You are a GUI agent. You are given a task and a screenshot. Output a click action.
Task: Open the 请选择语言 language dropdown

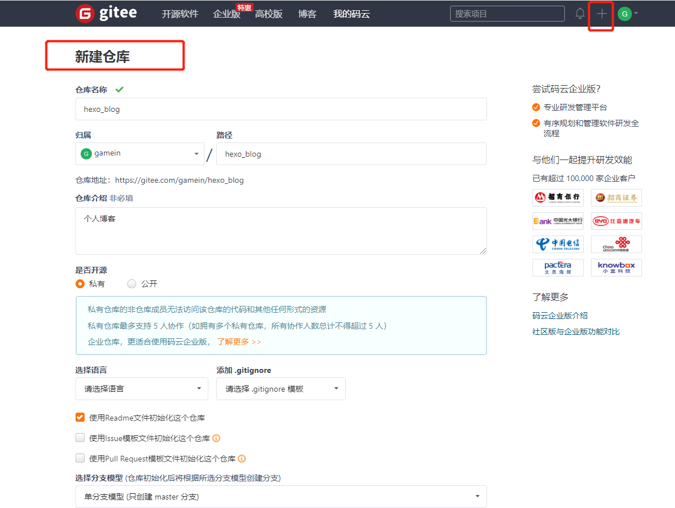(141, 389)
